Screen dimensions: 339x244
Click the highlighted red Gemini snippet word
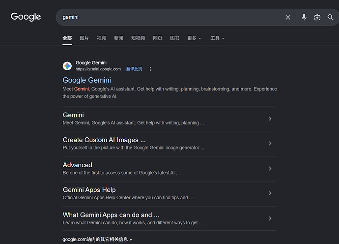tap(82, 89)
